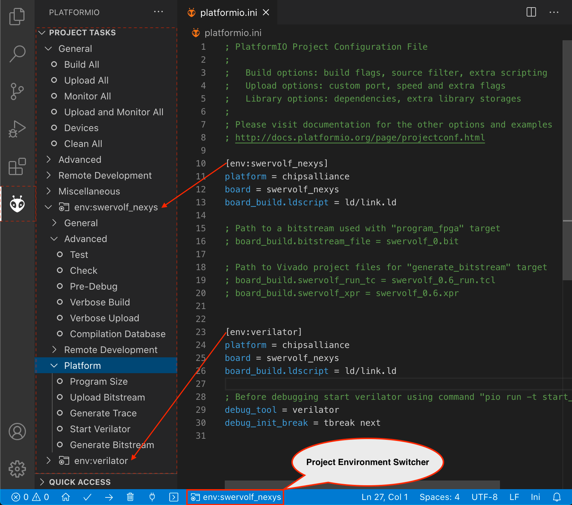Click PlatformIO Upload arrow in status bar
The image size is (572, 505).
click(109, 497)
